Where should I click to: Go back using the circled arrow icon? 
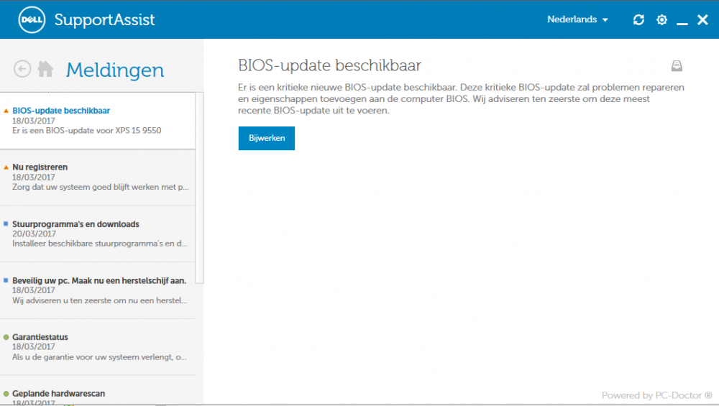point(22,69)
